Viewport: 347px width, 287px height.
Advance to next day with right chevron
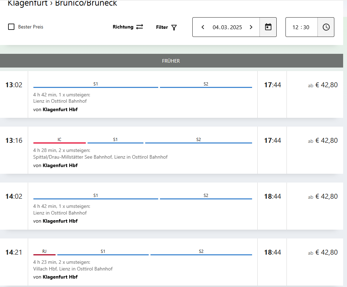(251, 27)
